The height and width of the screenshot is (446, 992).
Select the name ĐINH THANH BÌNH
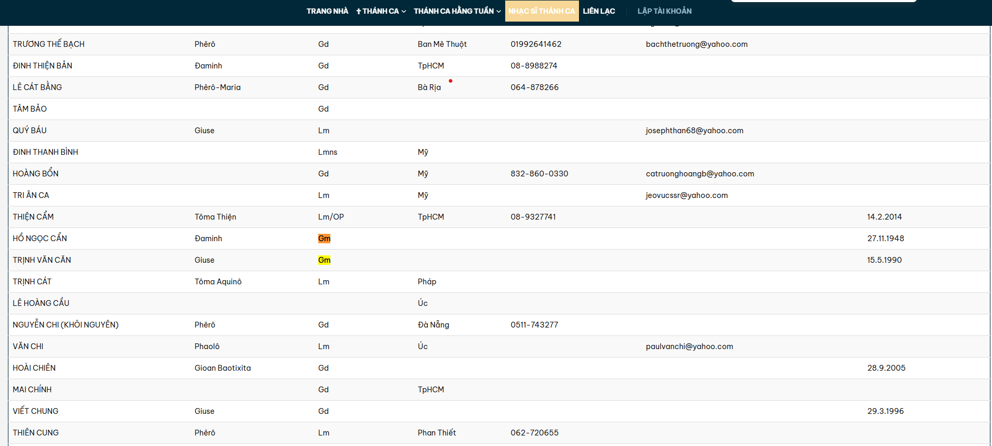(x=45, y=152)
